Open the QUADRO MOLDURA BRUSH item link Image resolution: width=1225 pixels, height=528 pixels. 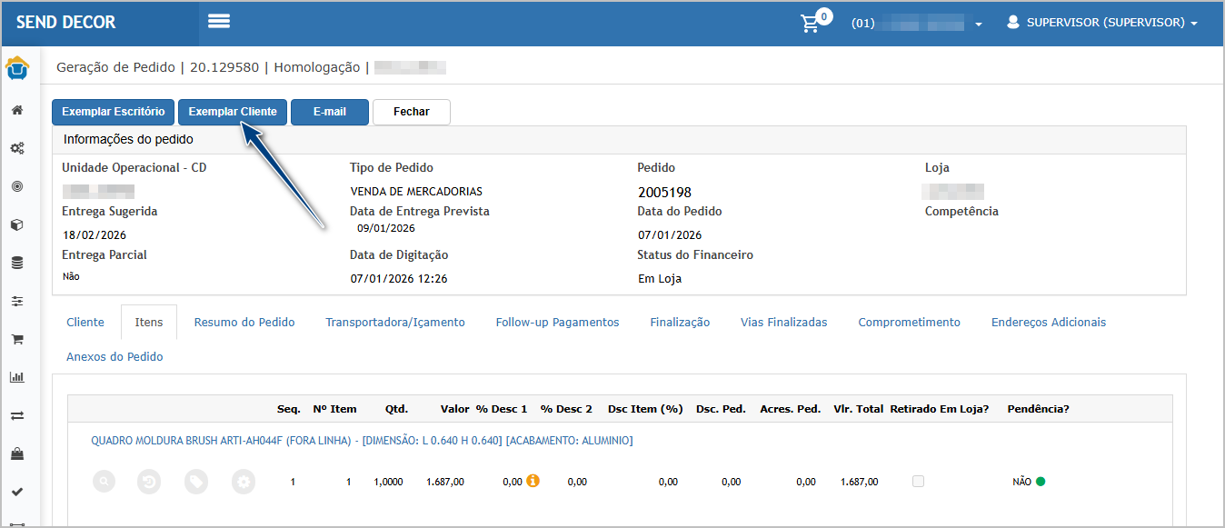(x=362, y=441)
